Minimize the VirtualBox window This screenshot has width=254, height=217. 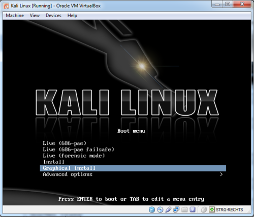point(217,5)
